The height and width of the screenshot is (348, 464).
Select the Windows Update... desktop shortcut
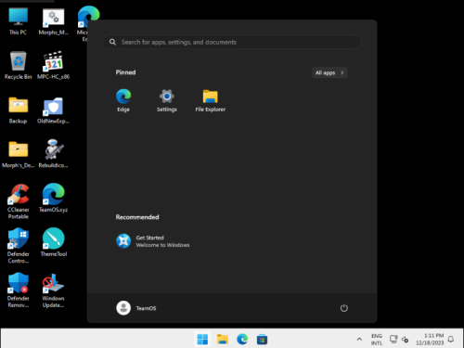pos(54,290)
